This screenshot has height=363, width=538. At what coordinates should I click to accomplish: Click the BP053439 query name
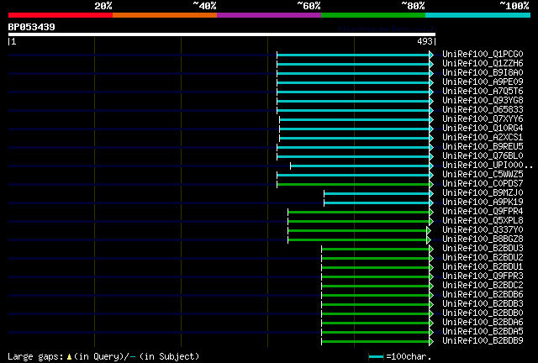click(x=32, y=27)
